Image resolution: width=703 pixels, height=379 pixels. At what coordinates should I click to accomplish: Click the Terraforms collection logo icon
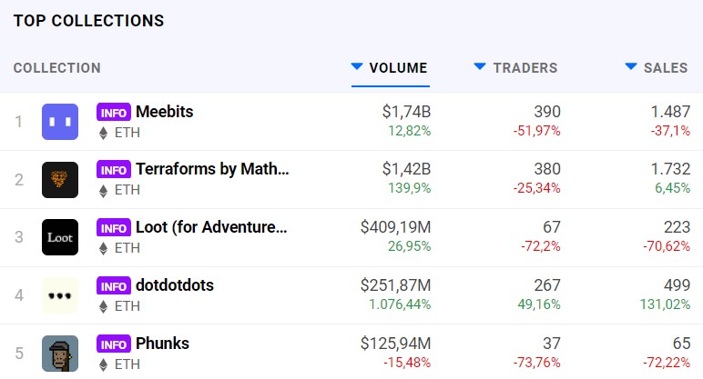pos(60,180)
